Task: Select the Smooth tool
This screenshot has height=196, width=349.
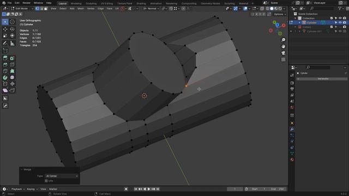Action: pyautogui.click(x=12, y=77)
